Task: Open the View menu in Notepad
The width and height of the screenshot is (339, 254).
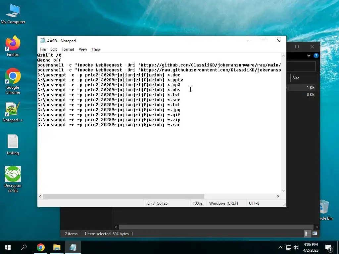Action: (83, 49)
